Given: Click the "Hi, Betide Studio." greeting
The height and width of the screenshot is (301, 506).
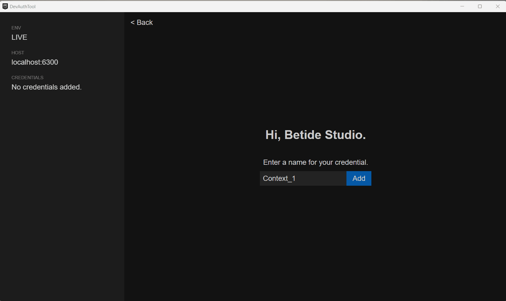Looking at the screenshot, I should click(x=315, y=135).
